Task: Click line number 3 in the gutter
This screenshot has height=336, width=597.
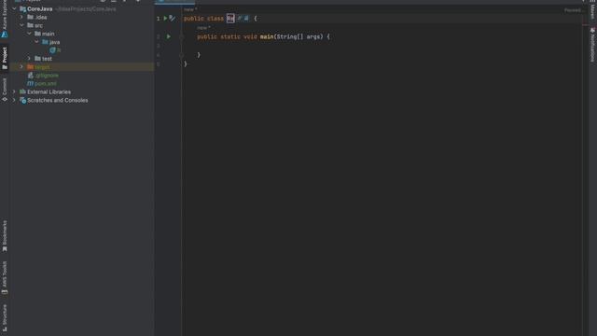Action: point(158,46)
